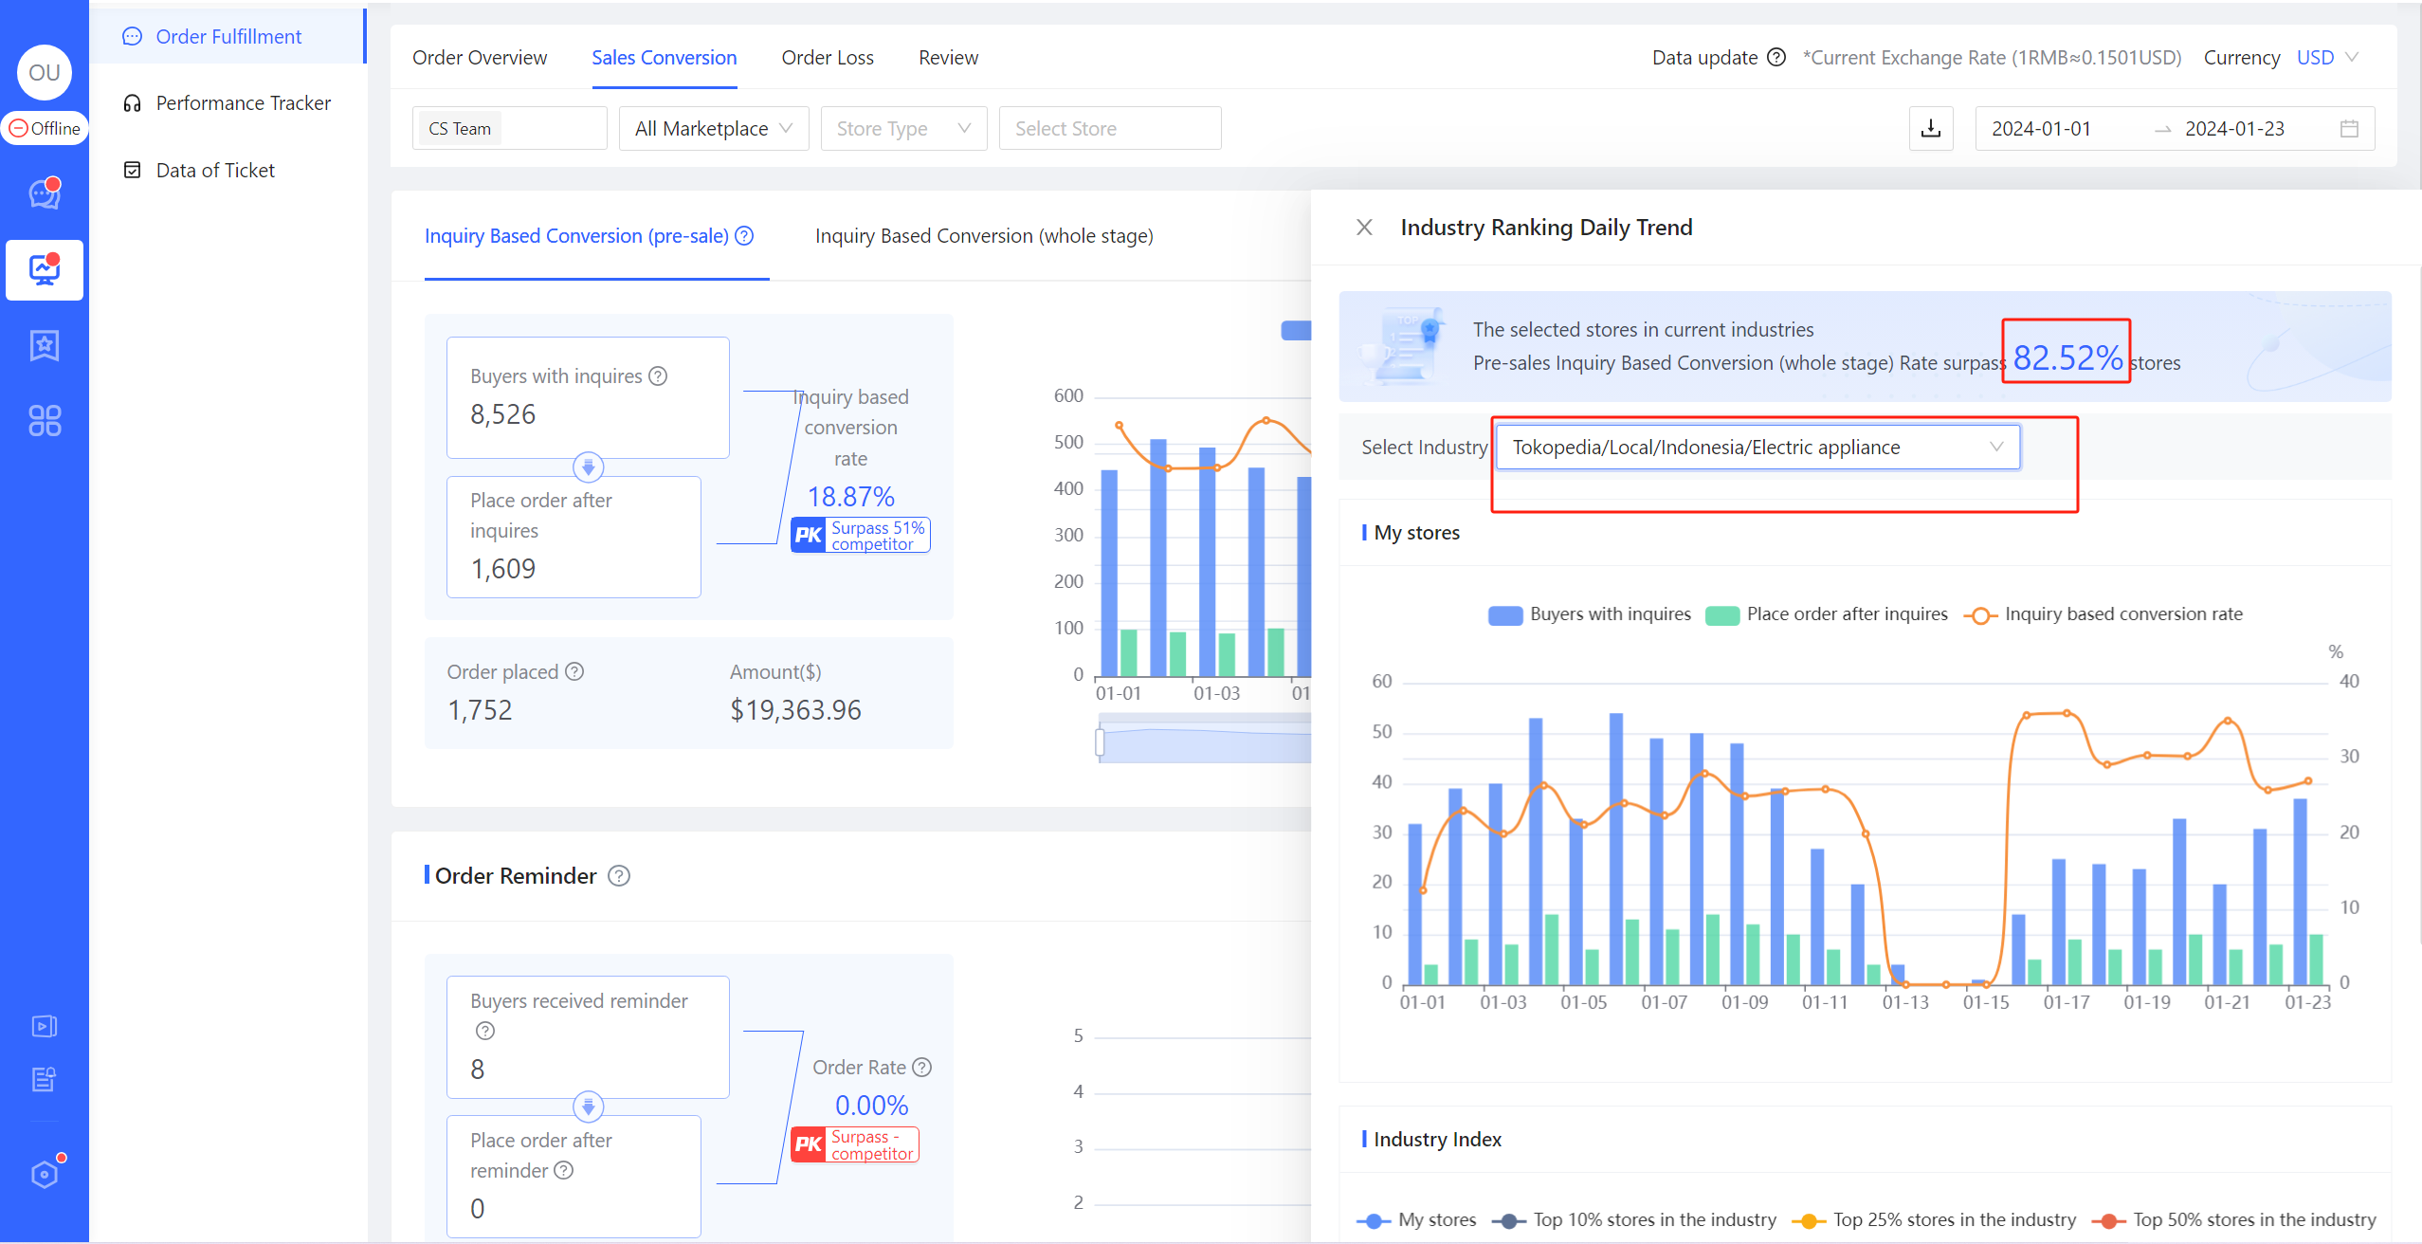Open the star bookmark sidebar icon

click(x=45, y=345)
